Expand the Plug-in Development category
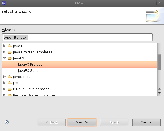Image resolution: width=164 pixels, height=131 pixels. click(5, 89)
